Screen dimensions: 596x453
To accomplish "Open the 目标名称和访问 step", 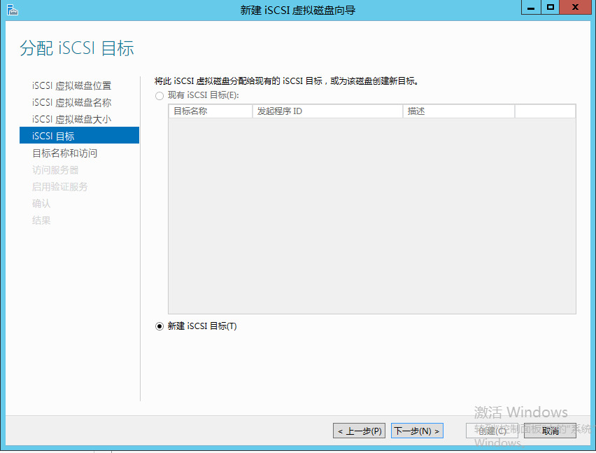I will tap(64, 153).
